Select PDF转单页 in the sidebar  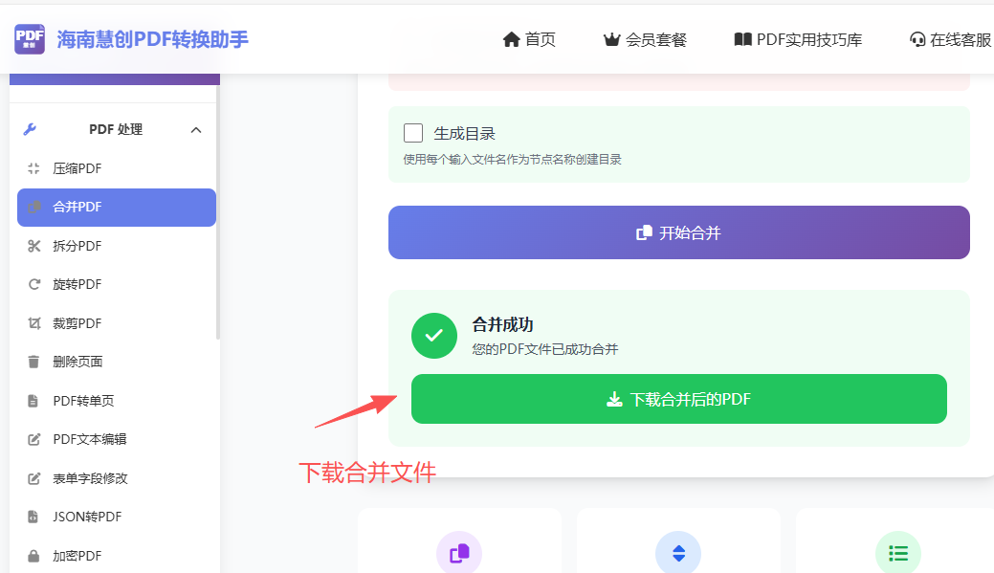click(117, 401)
